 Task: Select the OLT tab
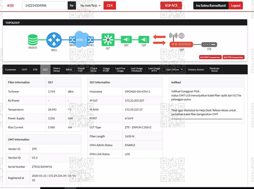pyautogui.click(x=45, y=70)
